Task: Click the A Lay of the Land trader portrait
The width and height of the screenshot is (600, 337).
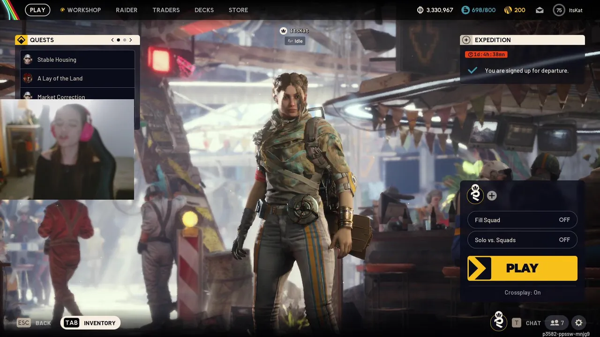Action: point(28,78)
